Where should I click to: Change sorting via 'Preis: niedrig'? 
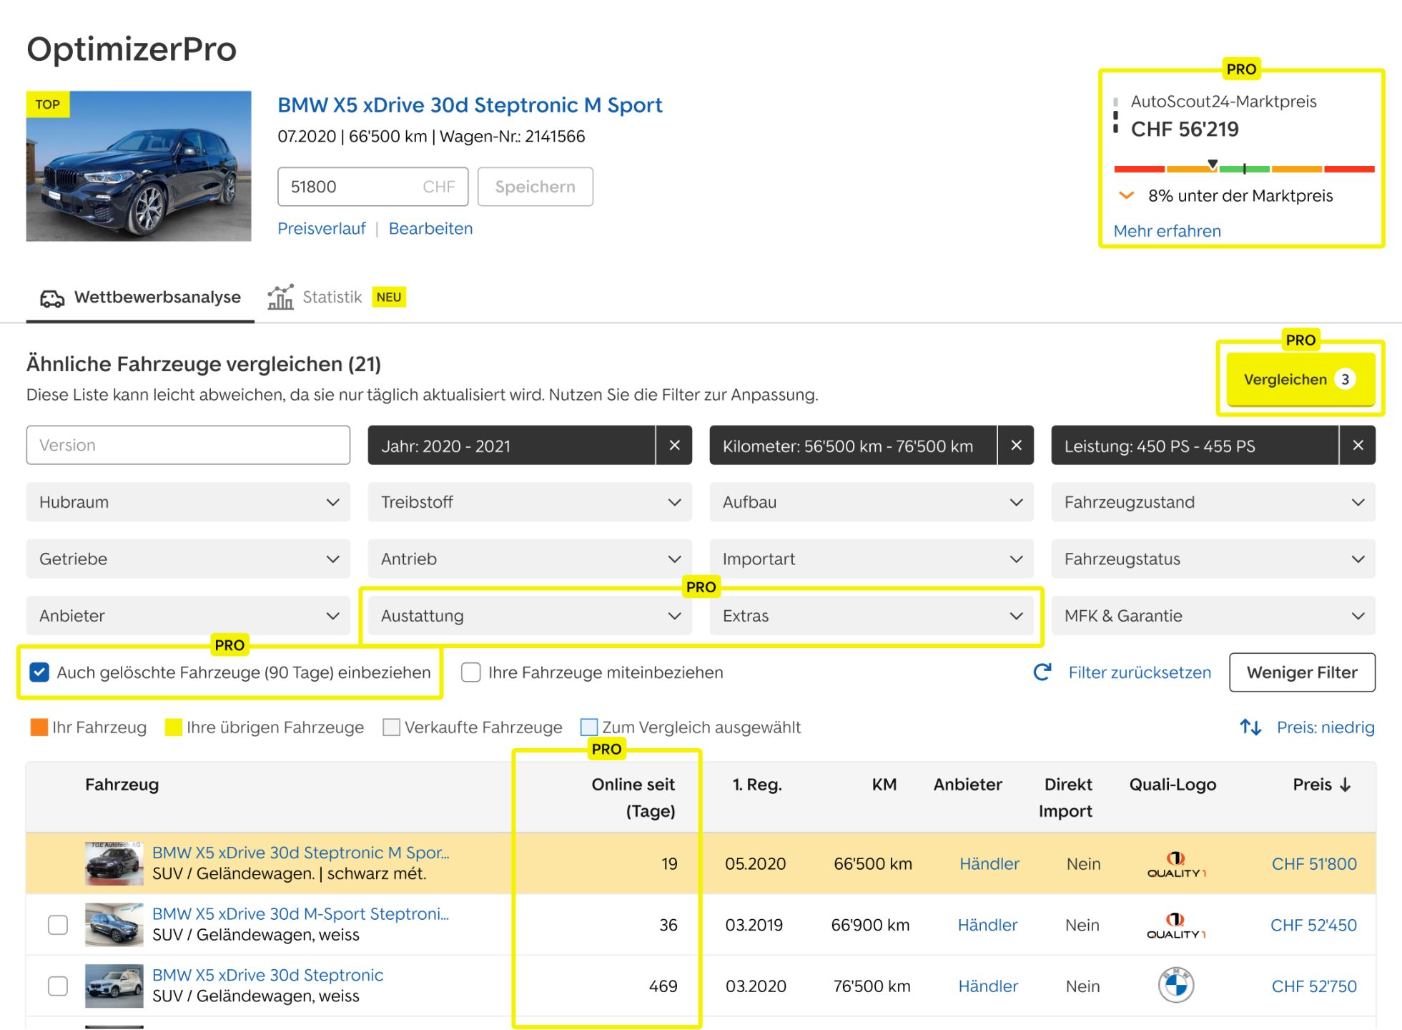point(1325,727)
